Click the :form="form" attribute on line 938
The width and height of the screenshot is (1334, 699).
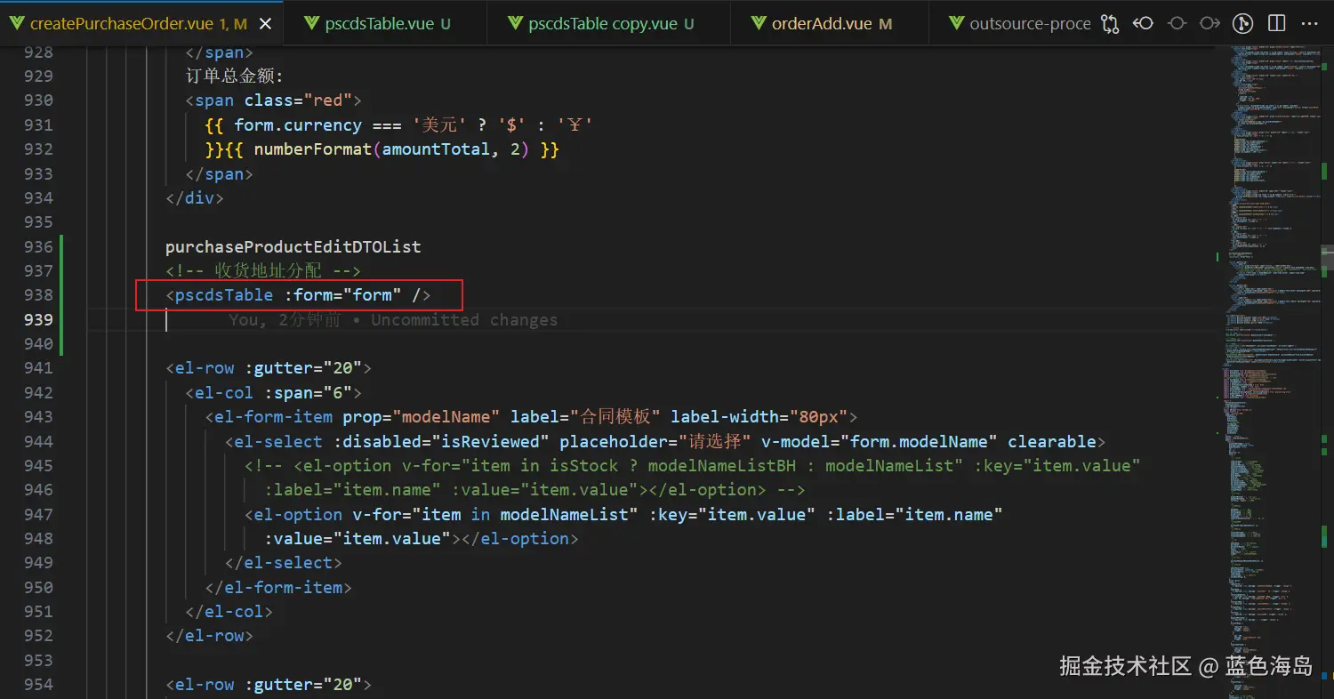pyautogui.click(x=342, y=295)
